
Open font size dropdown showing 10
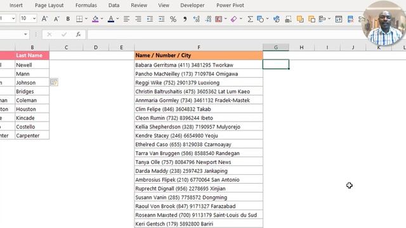tap(34, 18)
